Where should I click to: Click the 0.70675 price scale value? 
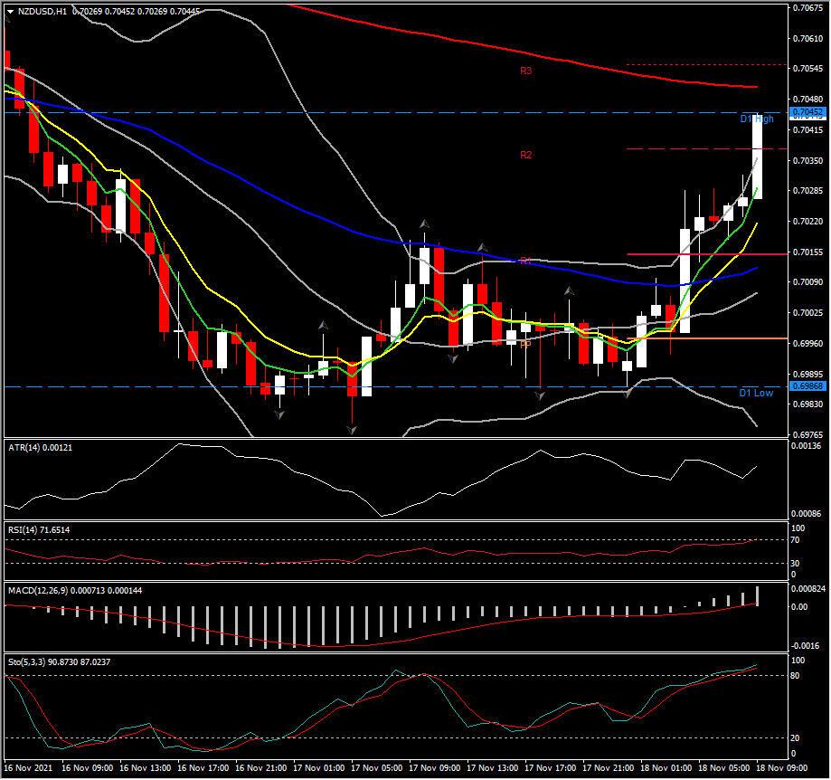807,7
